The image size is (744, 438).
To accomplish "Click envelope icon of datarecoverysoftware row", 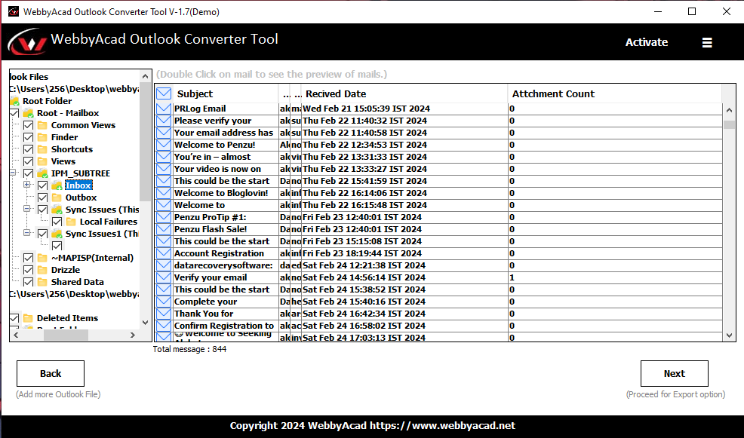I will tap(164, 265).
